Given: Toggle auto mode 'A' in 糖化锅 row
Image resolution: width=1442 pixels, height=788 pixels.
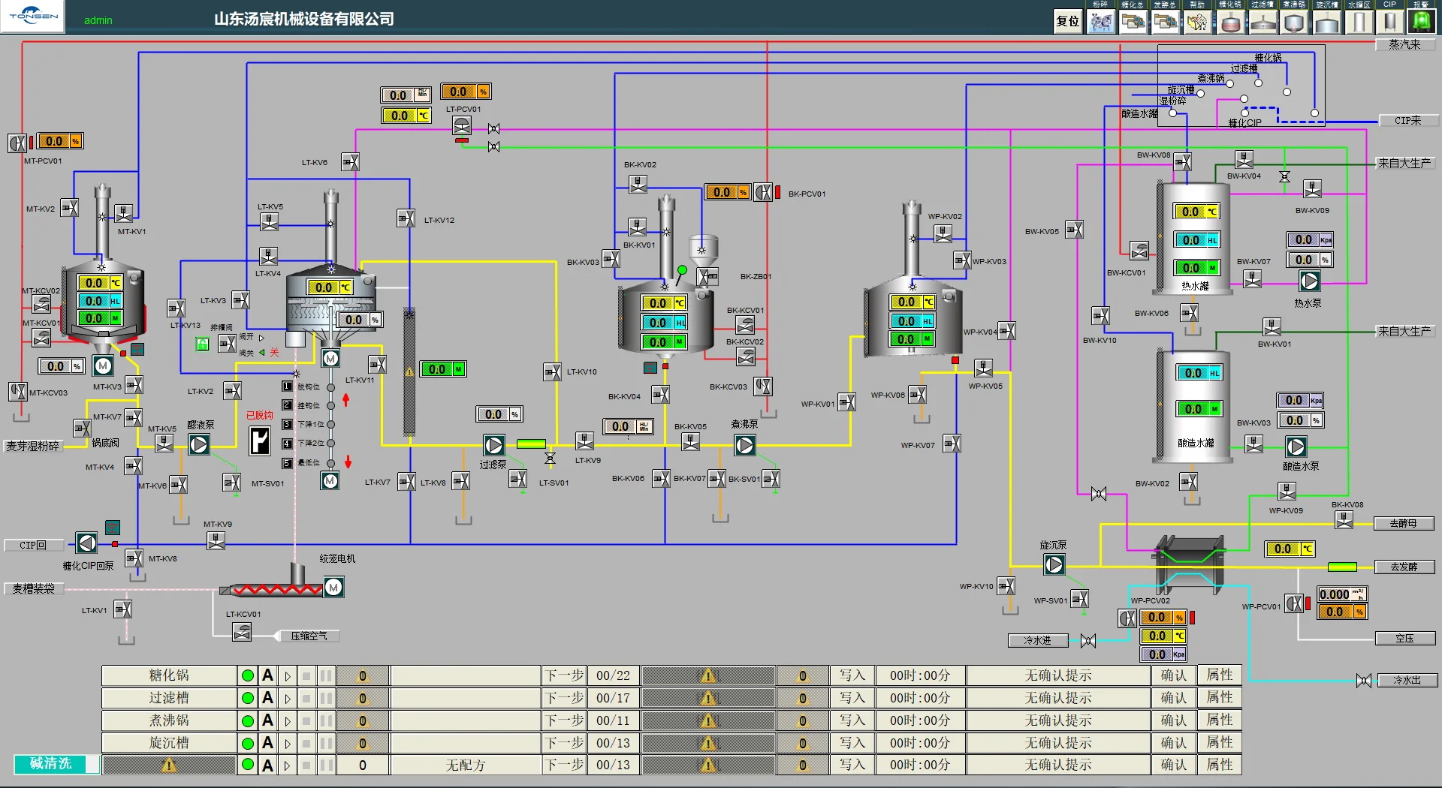Looking at the screenshot, I should [267, 675].
